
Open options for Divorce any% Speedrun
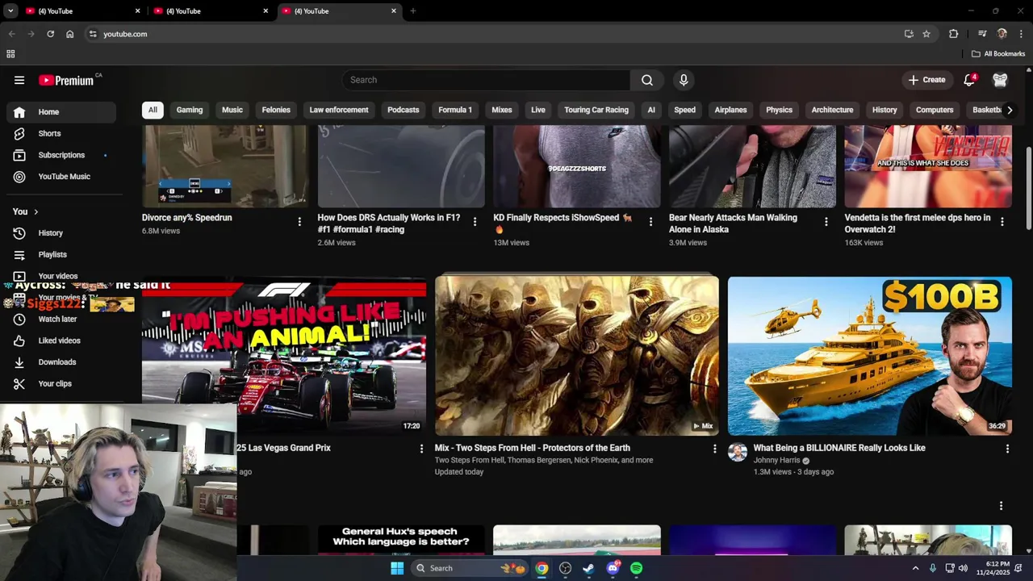(x=299, y=222)
